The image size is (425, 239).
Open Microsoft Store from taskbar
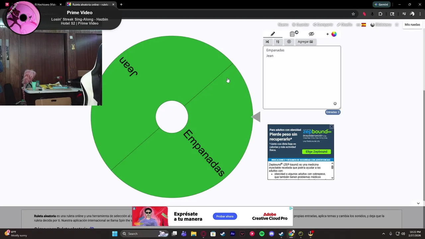click(213, 234)
